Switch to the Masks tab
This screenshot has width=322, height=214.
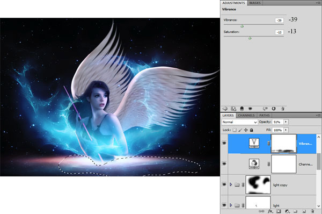pos(255,3)
